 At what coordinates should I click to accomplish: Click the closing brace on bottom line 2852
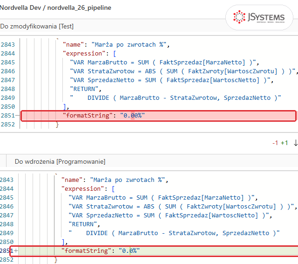tap(56, 260)
